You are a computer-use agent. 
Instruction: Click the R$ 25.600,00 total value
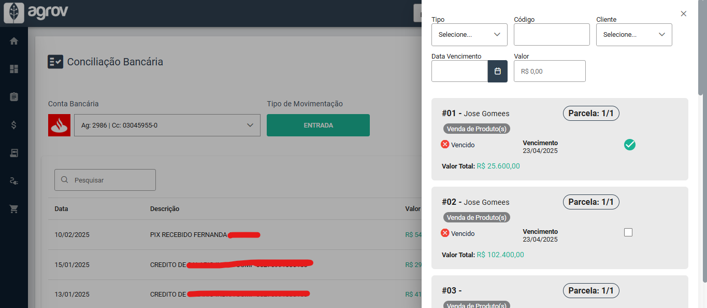pyautogui.click(x=498, y=166)
